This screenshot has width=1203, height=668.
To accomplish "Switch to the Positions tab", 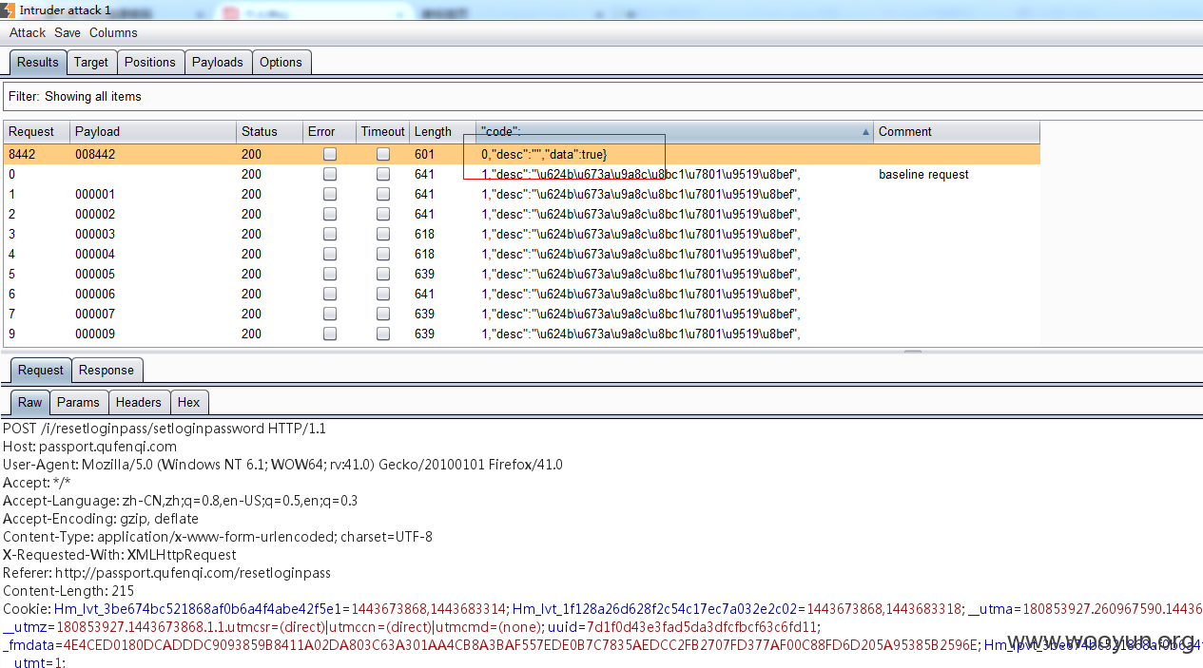I will tap(150, 62).
